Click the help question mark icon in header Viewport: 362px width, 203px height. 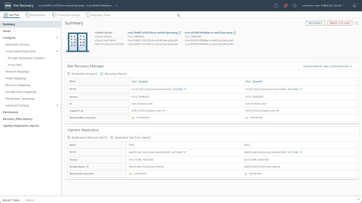point(295,6)
